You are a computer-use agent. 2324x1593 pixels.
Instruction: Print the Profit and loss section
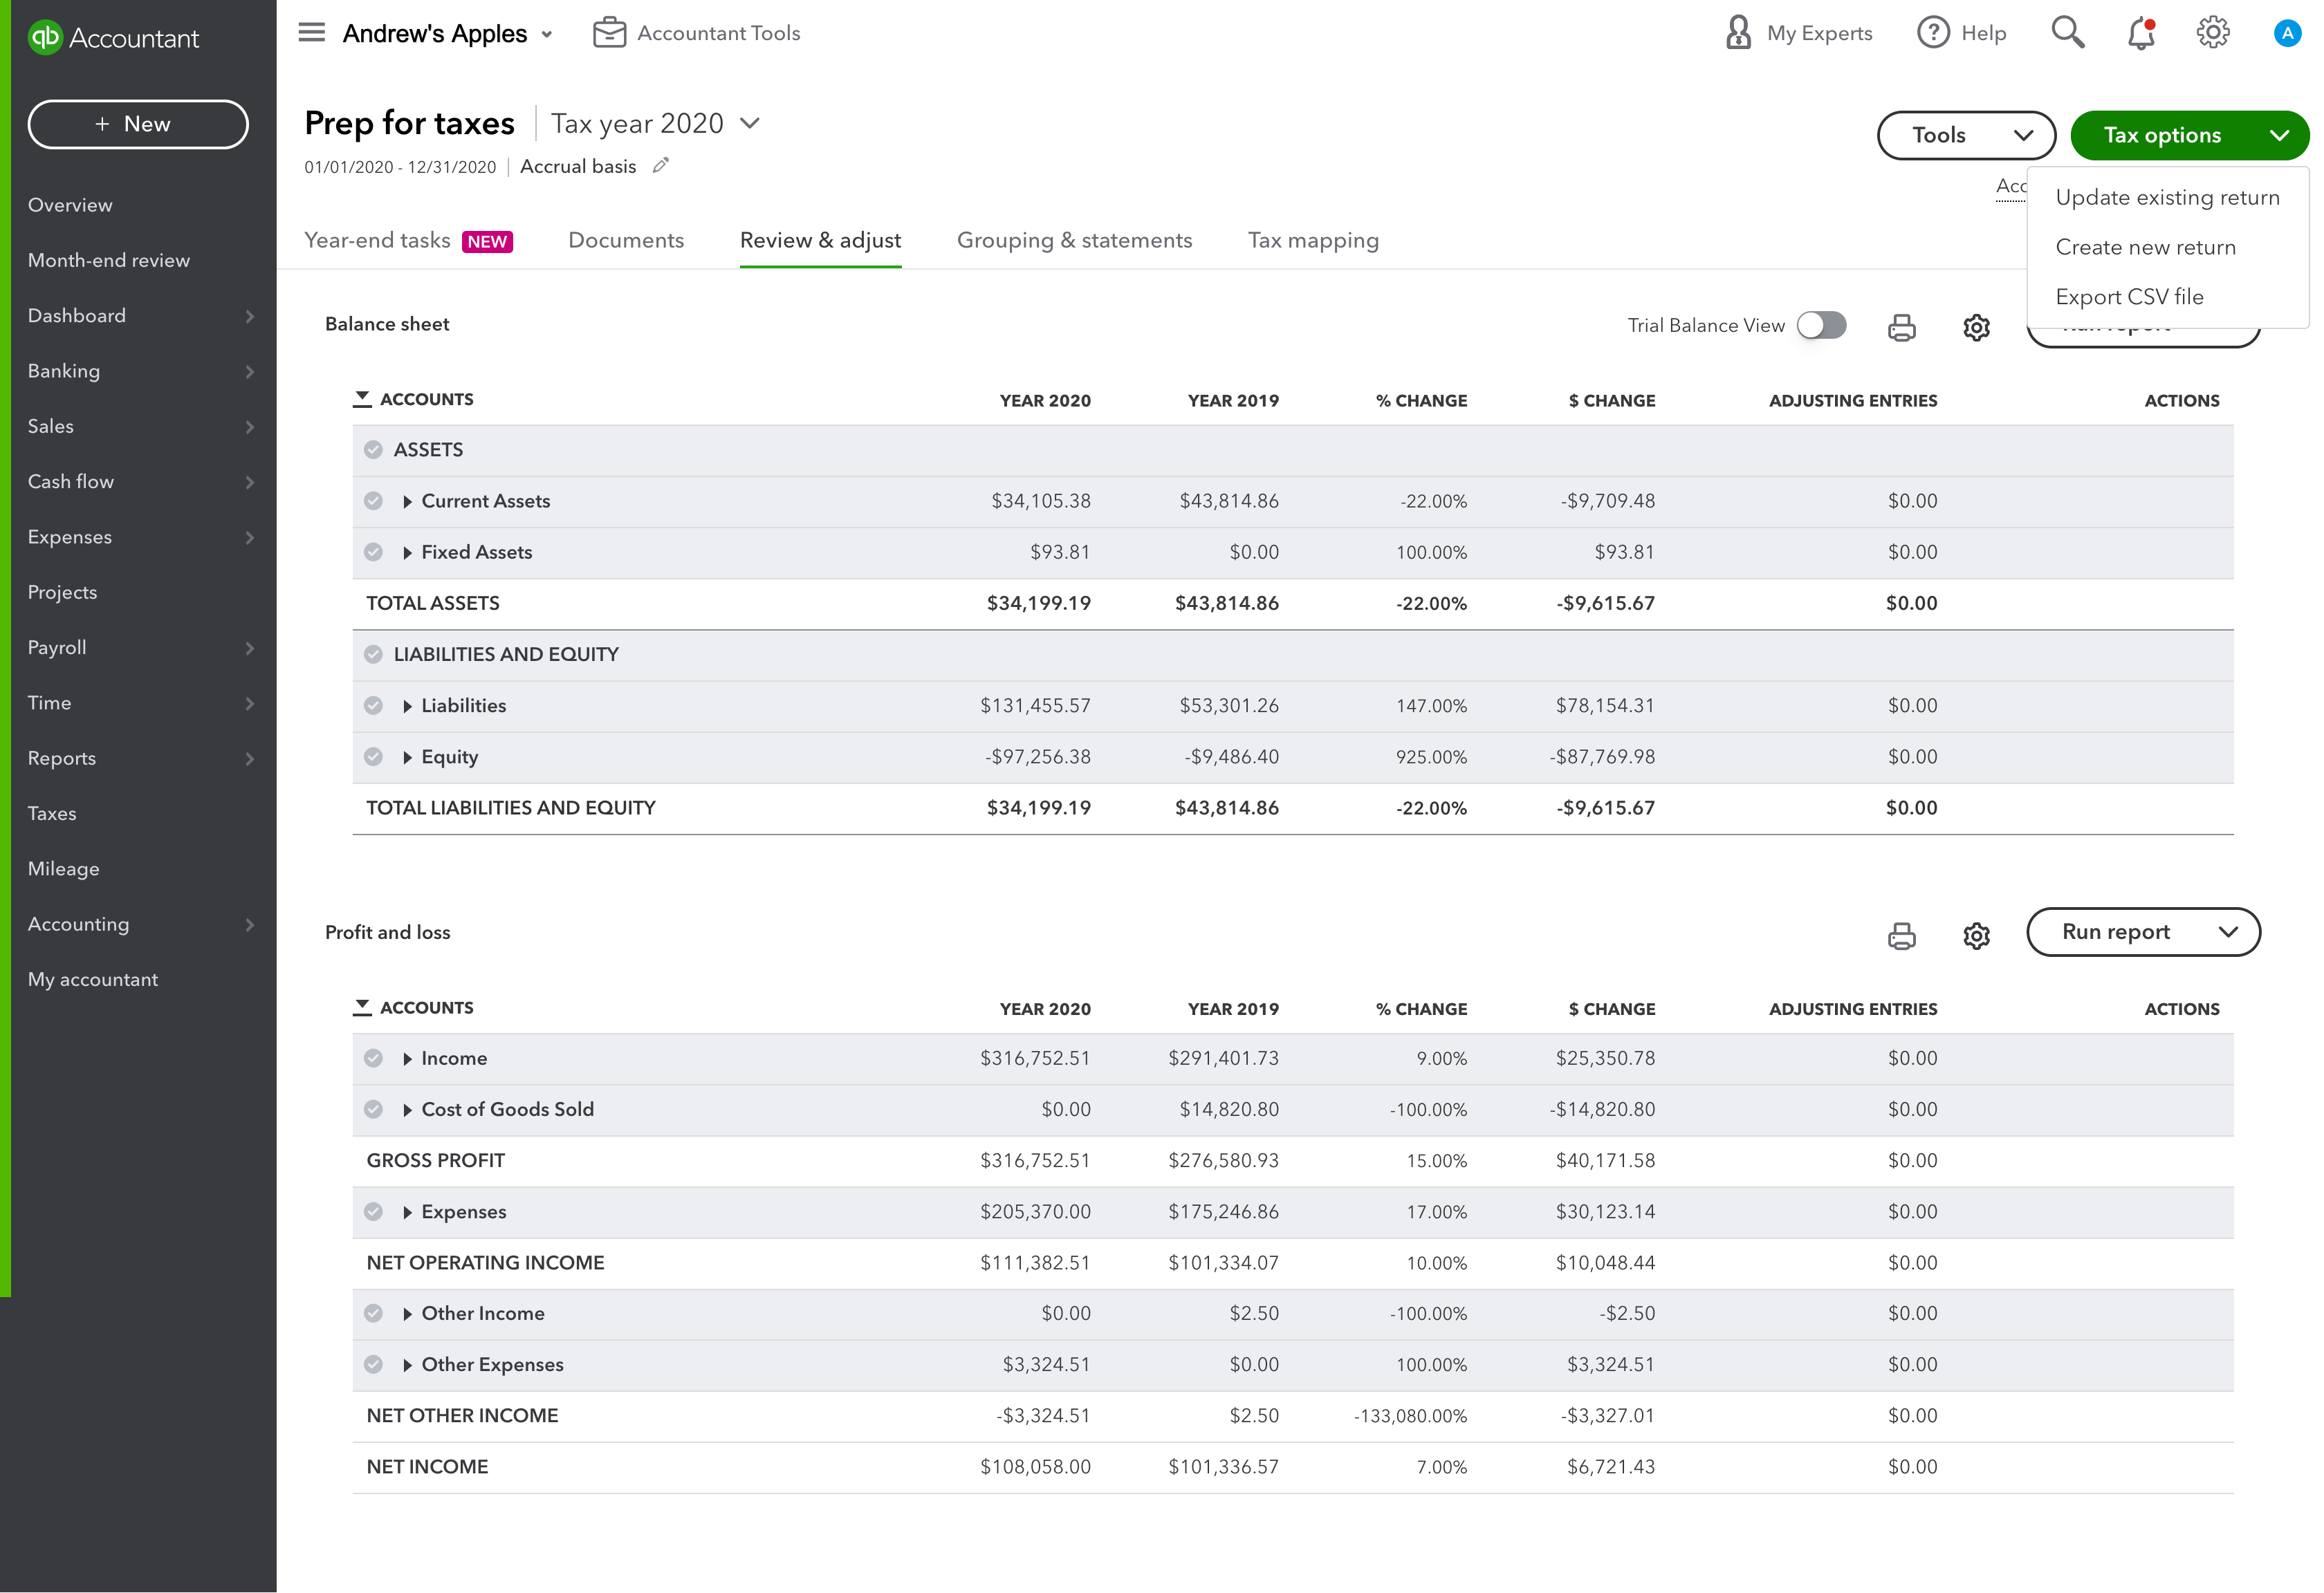(1901, 935)
